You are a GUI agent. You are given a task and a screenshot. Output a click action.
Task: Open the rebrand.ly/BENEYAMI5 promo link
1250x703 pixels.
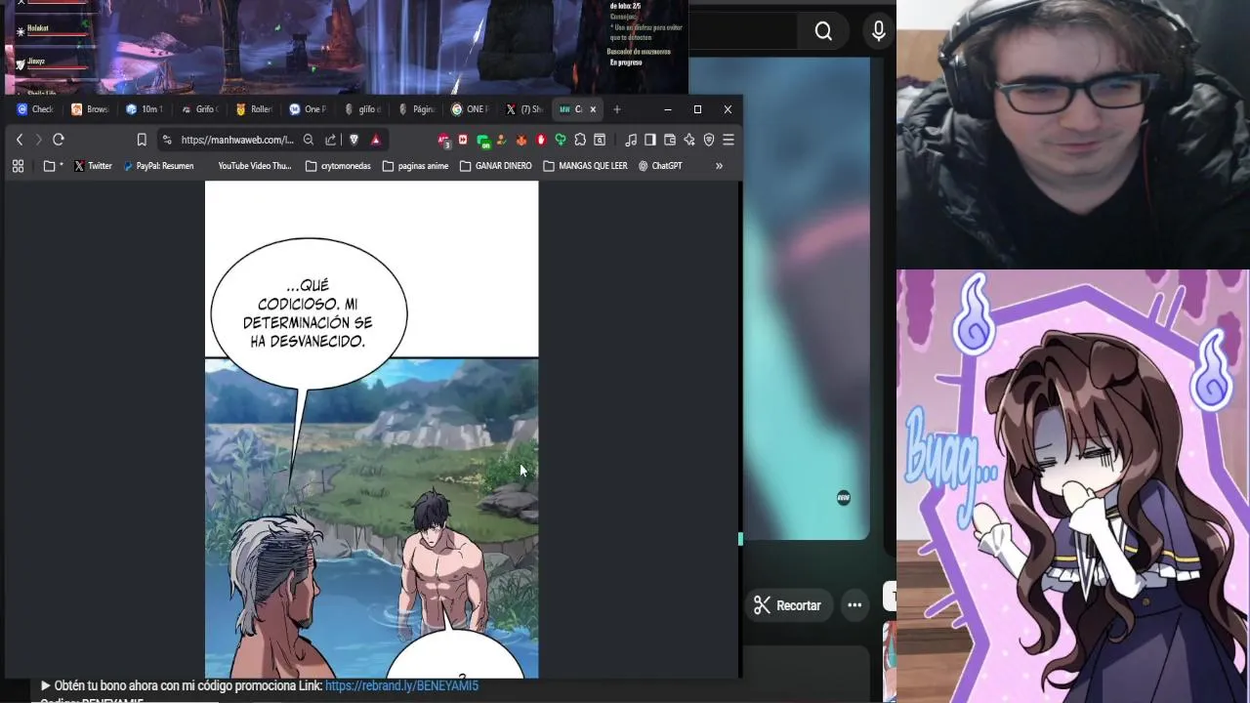(x=401, y=686)
